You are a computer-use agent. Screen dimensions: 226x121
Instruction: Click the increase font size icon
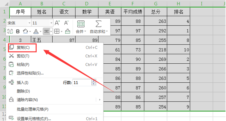[57, 23]
